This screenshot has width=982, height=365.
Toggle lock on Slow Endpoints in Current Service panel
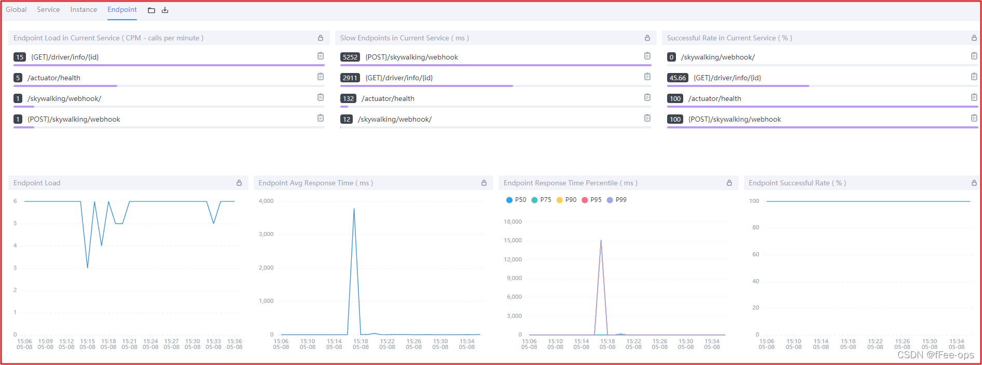click(647, 38)
